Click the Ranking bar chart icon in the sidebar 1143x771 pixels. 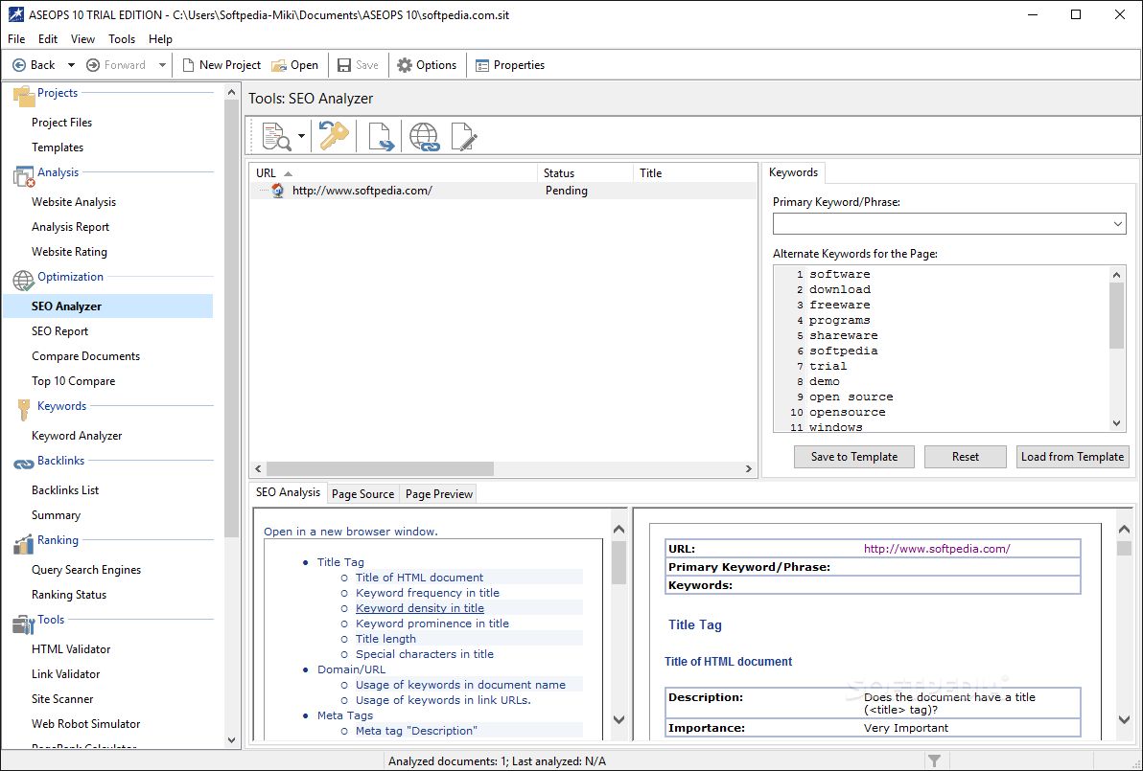click(x=24, y=543)
